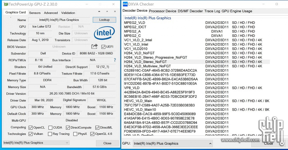Open the Validation tab in GPU-Z
This screenshot has height=150, width=288.
(68, 13)
